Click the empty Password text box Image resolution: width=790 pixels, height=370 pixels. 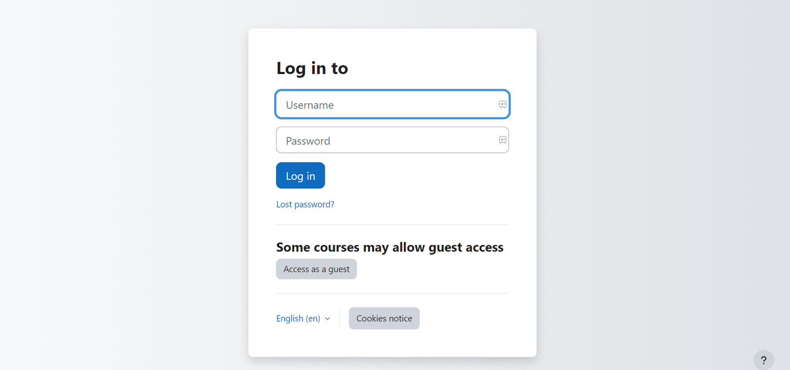[x=390, y=140]
